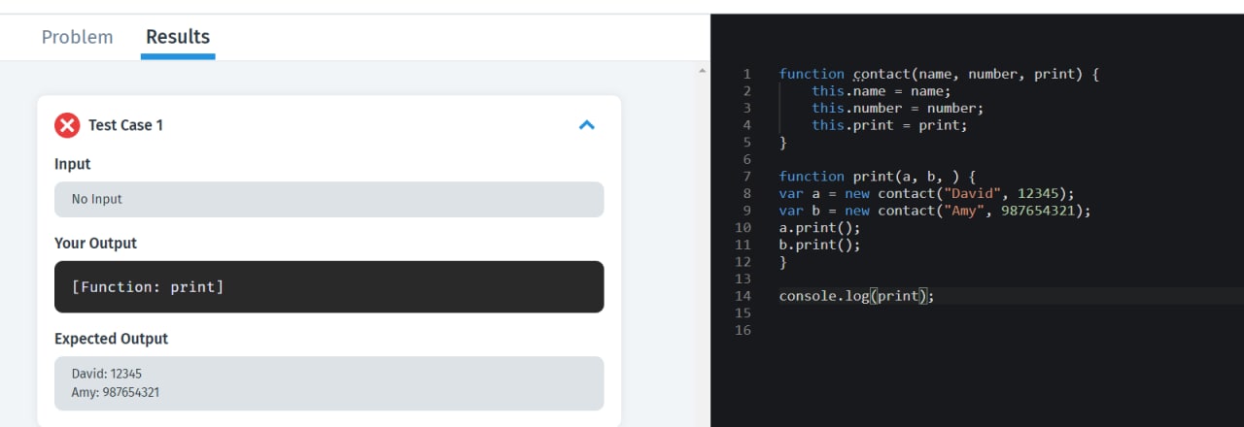Click the 'Input' label
This screenshot has height=427, width=1244.
[x=72, y=164]
